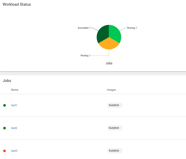Click the Jobs caption under the pie chart
The image size is (186, 159).
[109, 63]
